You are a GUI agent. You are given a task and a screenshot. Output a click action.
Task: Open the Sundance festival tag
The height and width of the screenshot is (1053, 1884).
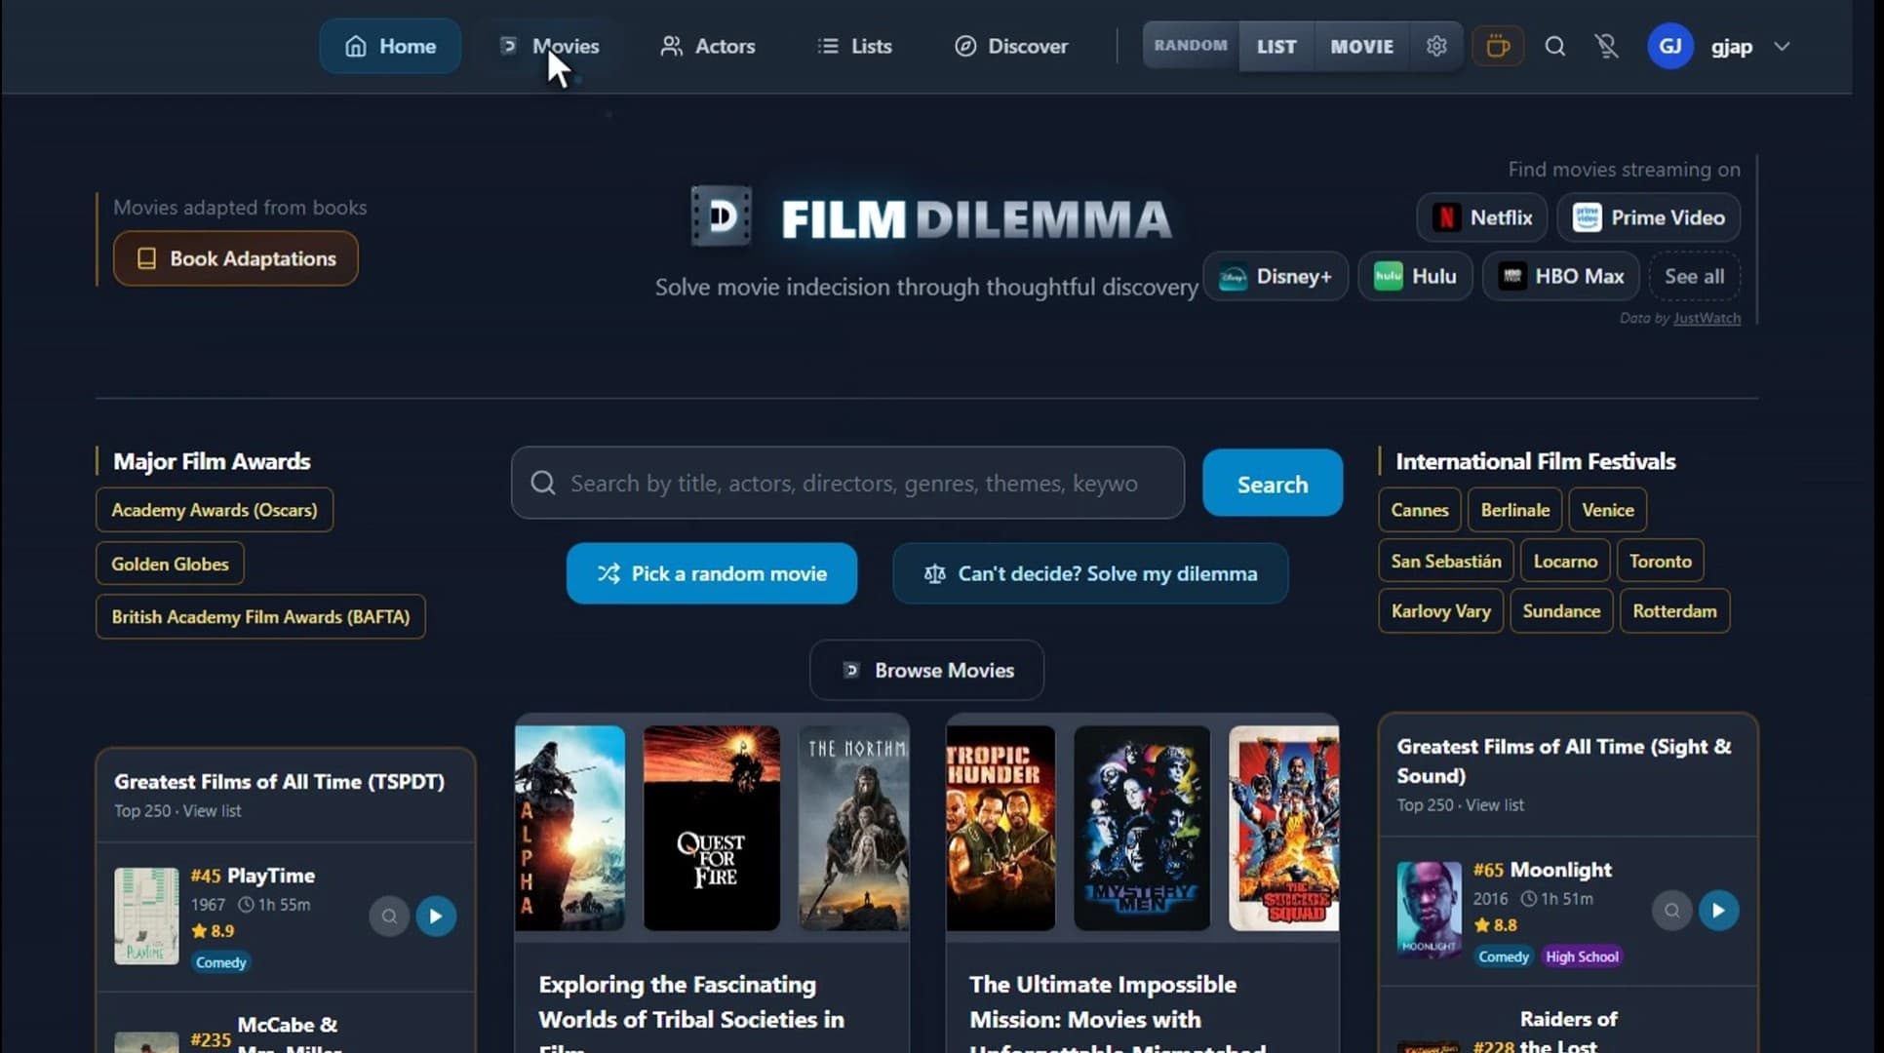coord(1561,611)
